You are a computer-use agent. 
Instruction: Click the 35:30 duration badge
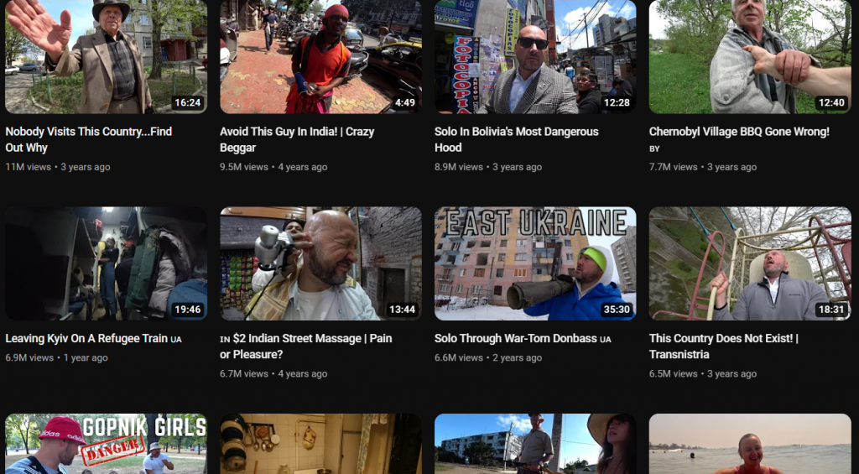pos(617,310)
